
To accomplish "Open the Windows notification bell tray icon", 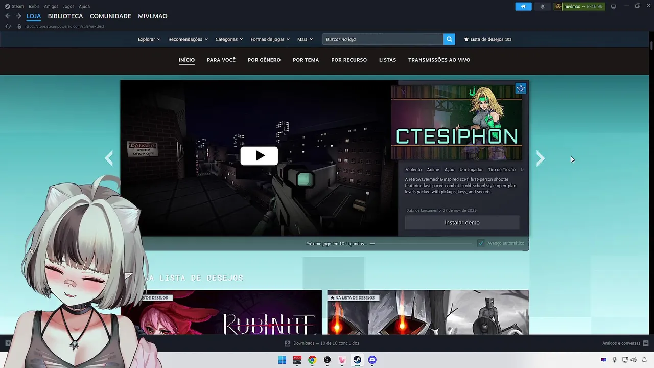I will tap(644, 360).
